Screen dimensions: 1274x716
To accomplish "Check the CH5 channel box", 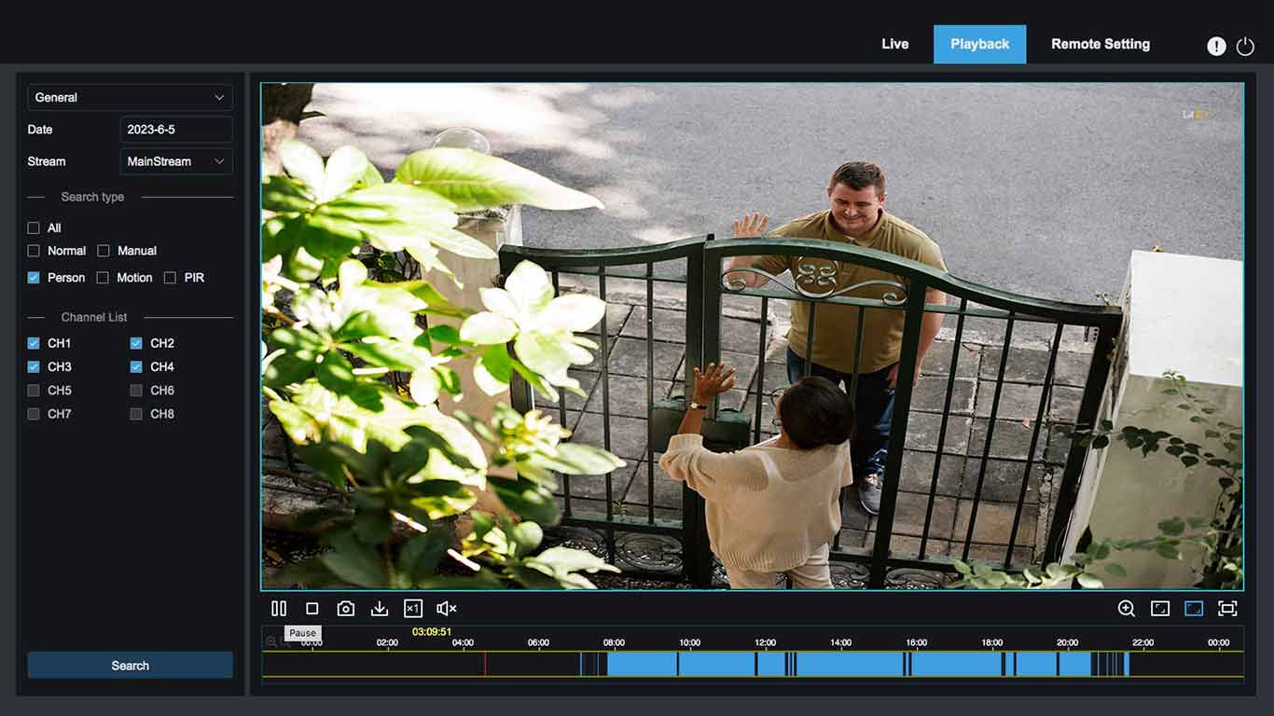I will [x=34, y=391].
